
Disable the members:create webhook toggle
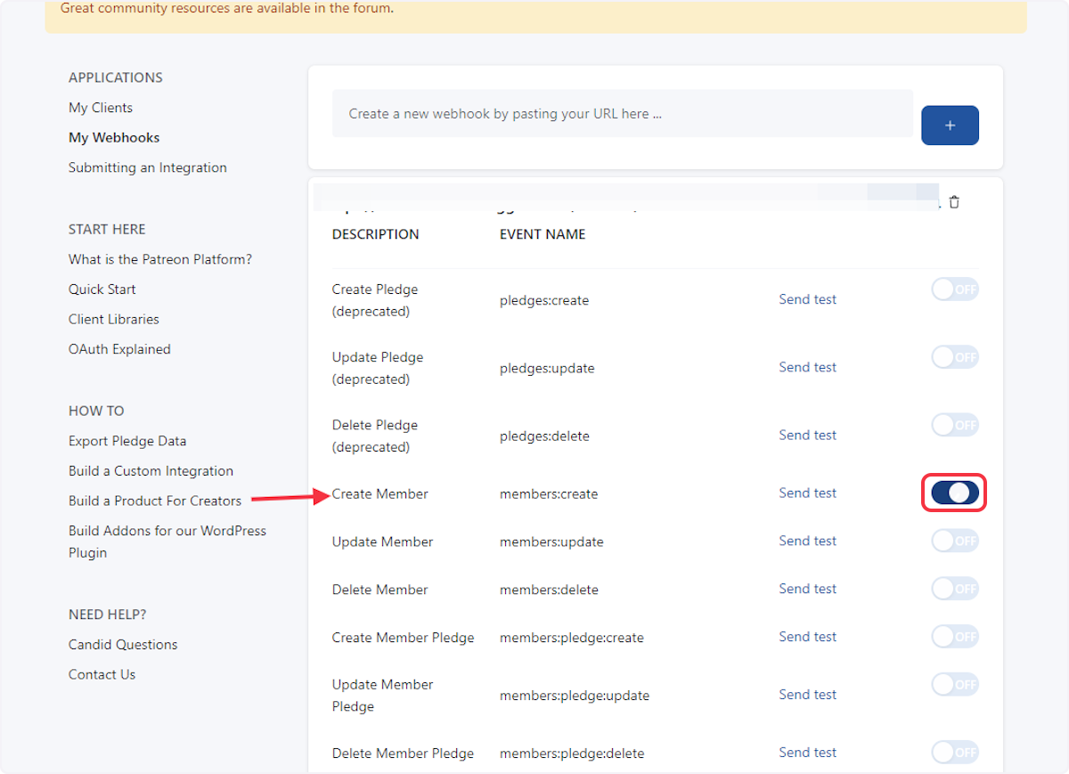954,493
